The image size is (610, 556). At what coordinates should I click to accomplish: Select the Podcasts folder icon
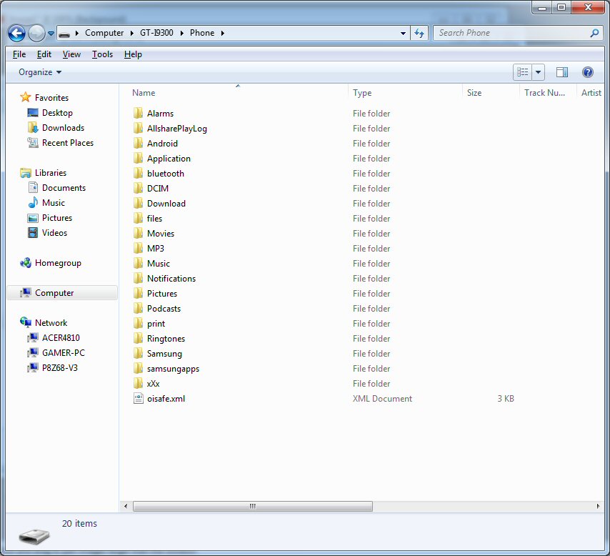coord(138,308)
